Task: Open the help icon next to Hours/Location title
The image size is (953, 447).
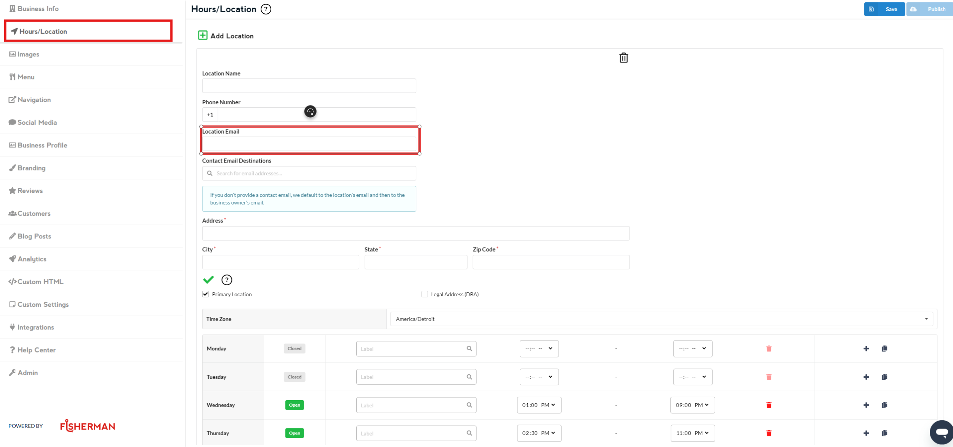Action: pos(266,9)
